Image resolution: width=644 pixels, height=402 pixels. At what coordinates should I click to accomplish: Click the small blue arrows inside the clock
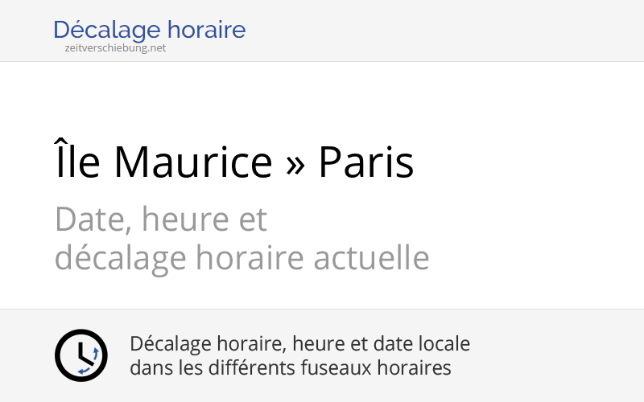coord(95,353)
